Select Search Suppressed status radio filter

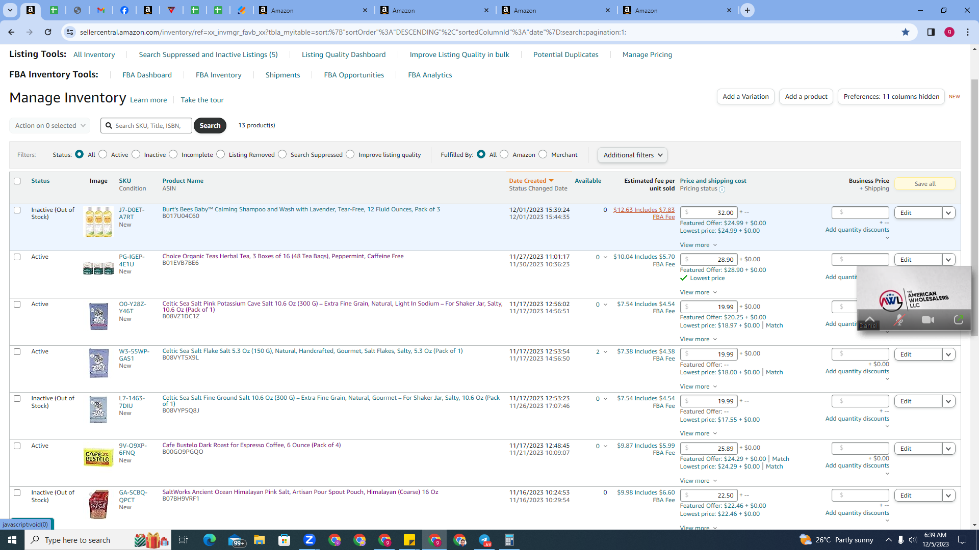282,154
